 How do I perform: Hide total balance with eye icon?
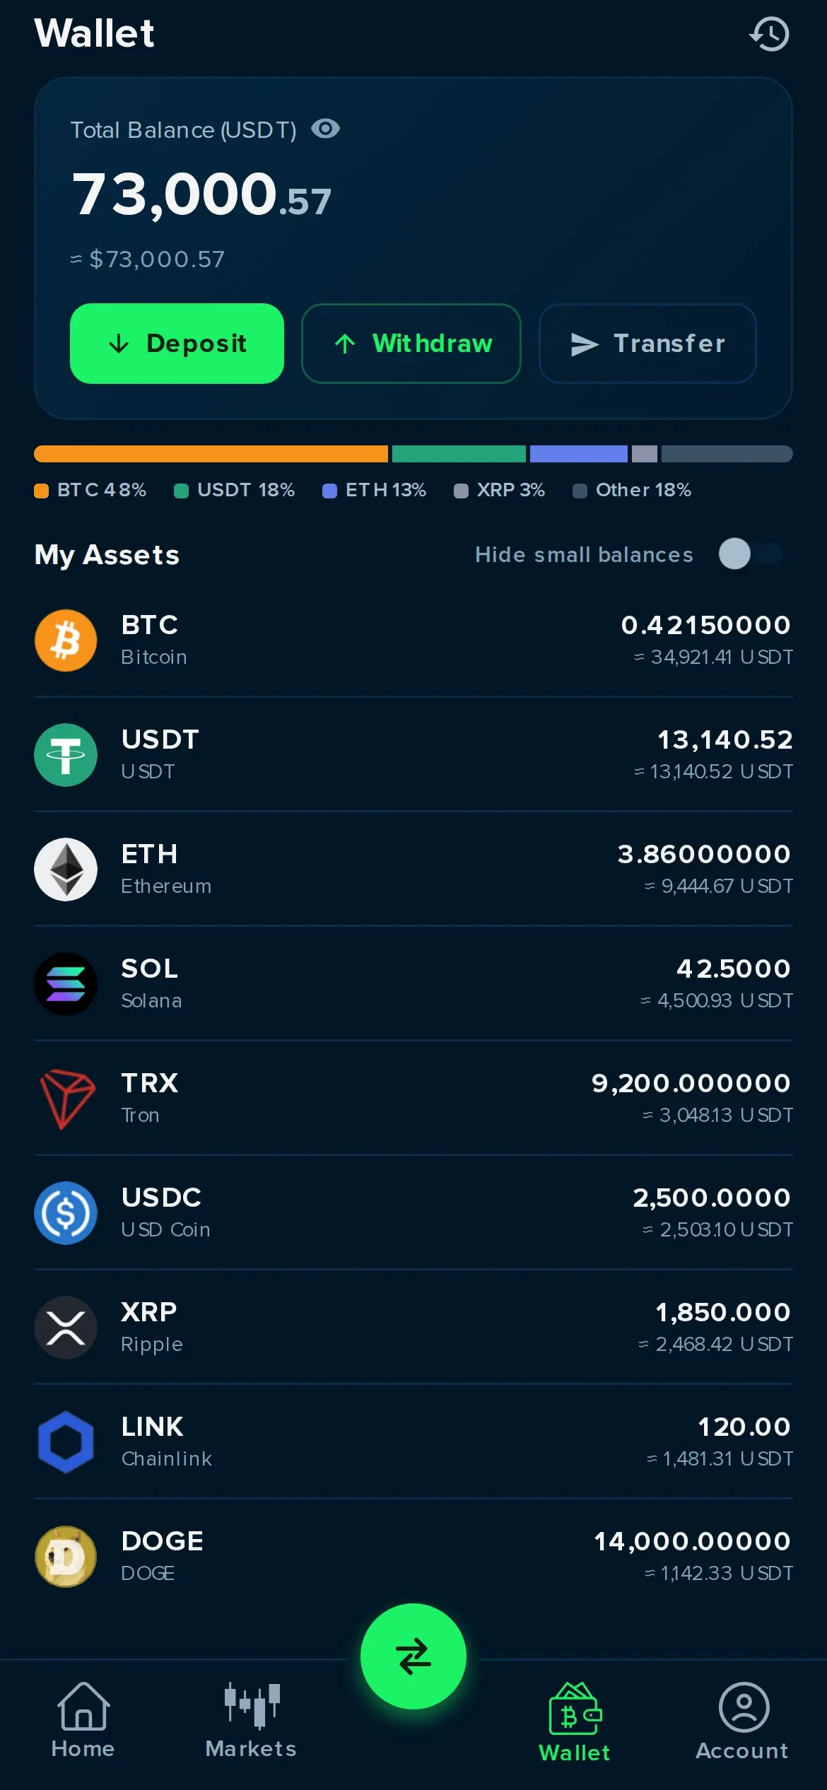pos(326,129)
